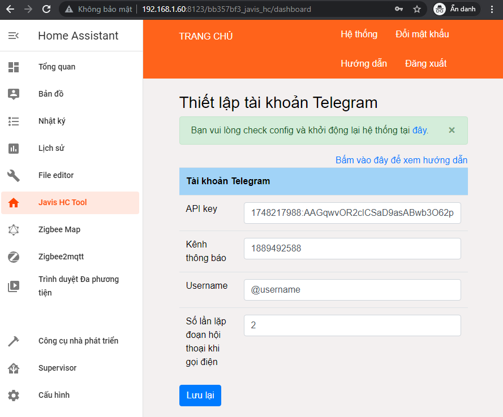503x417 pixels.
Task: Click the not-secure warning triangle icon
Action: (69, 9)
